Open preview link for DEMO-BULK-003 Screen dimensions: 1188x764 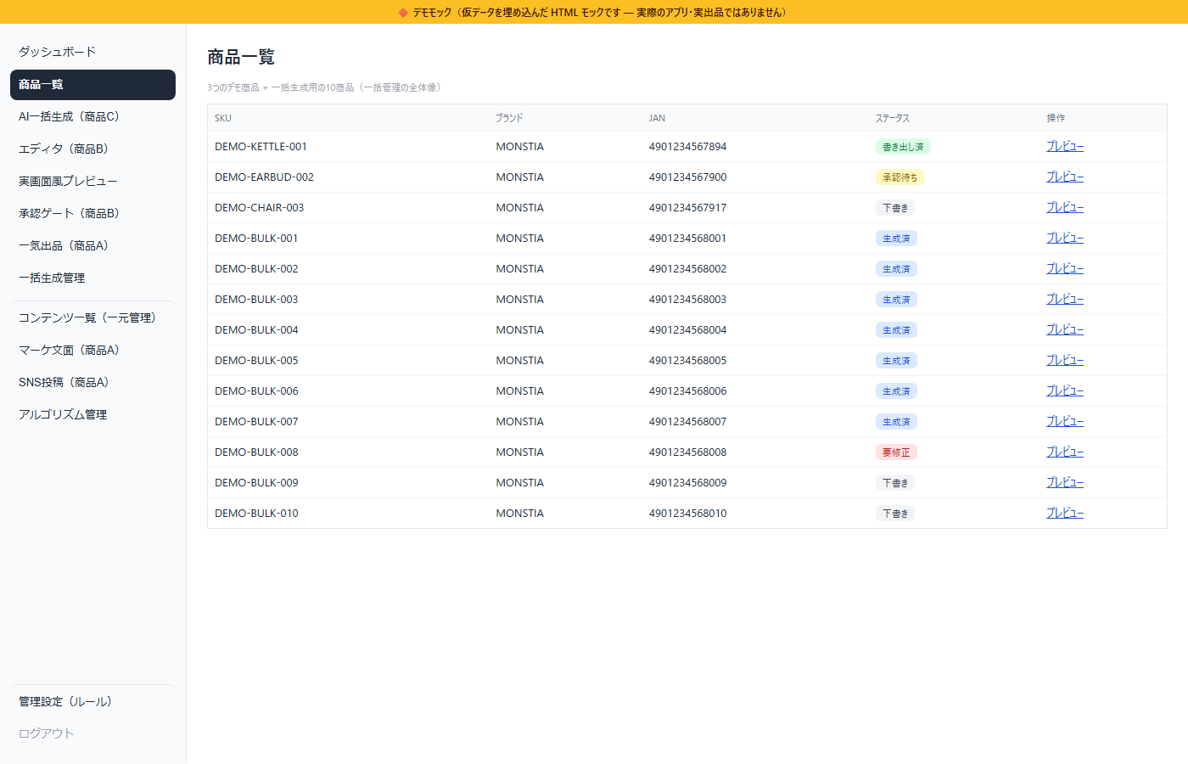(x=1065, y=299)
